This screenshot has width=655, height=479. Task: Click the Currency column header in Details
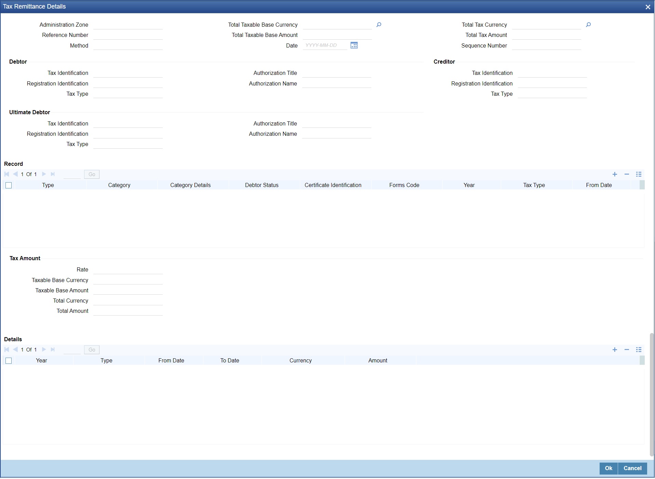tap(300, 360)
